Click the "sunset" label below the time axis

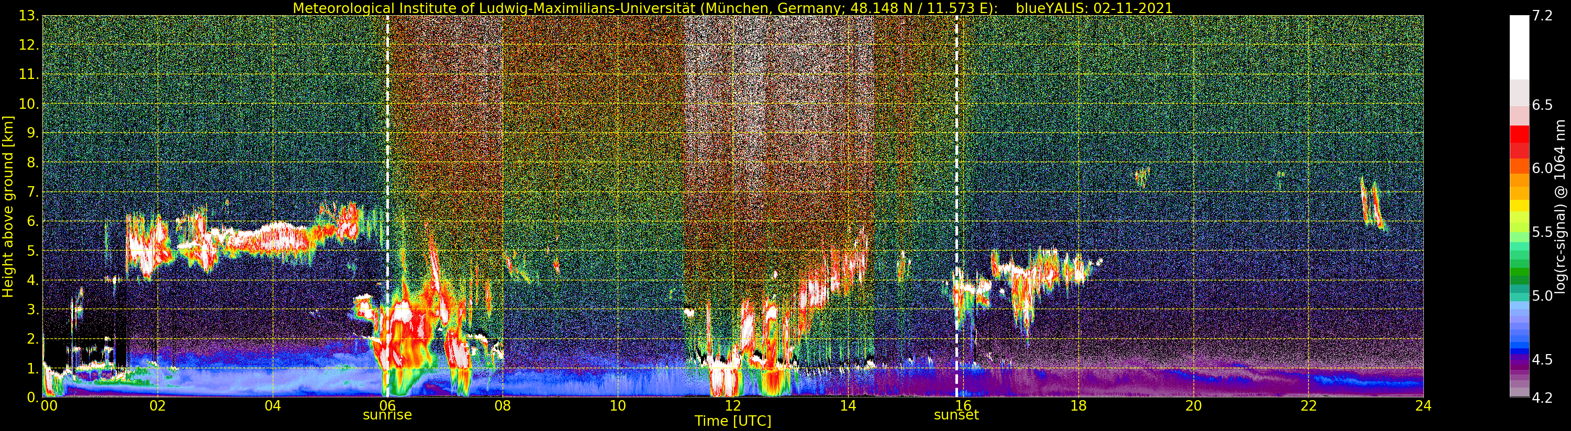pyautogui.click(x=956, y=415)
